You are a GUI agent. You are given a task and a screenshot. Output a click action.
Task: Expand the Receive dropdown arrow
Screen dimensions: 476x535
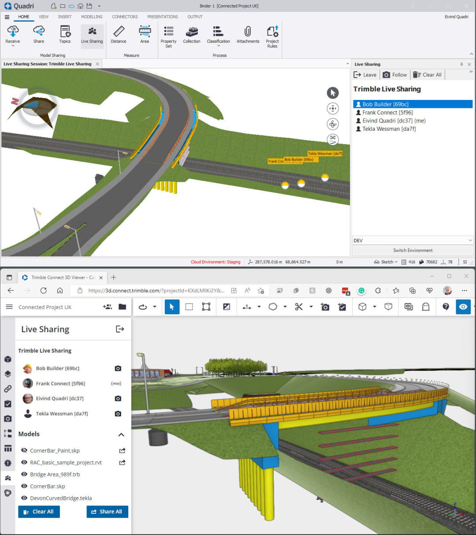point(13,46)
